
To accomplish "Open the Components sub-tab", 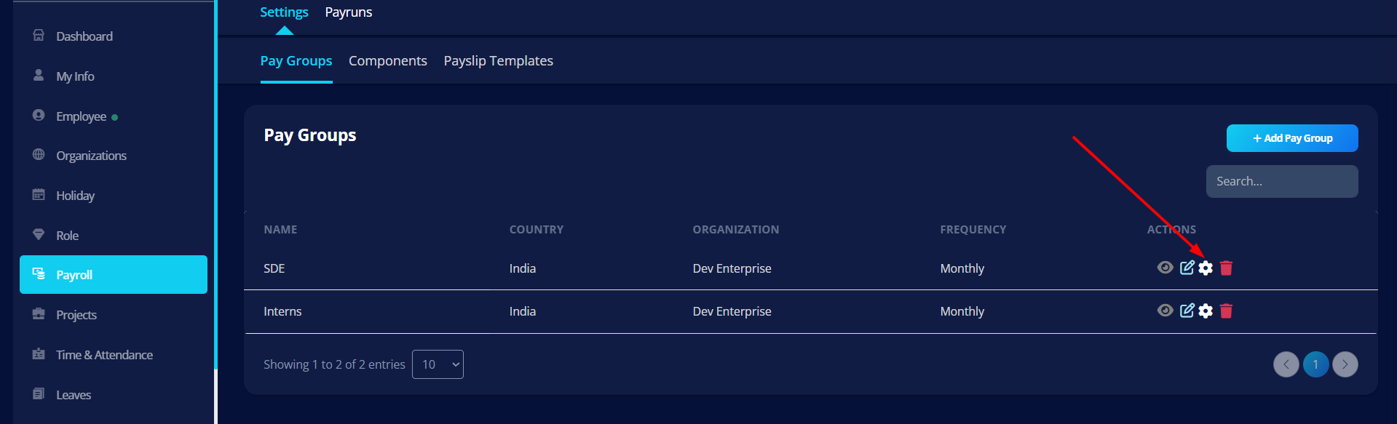I will pos(388,61).
